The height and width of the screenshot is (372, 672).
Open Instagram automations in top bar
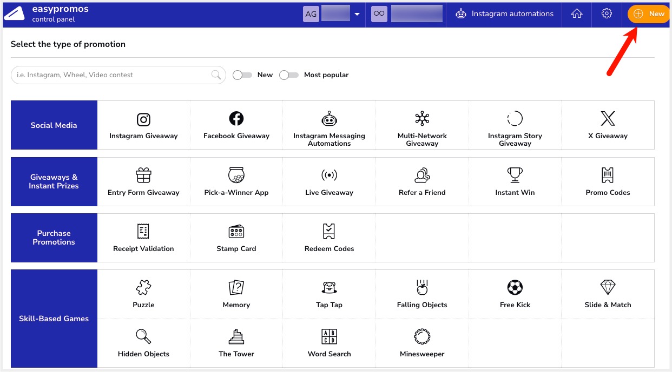click(x=504, y=14)
